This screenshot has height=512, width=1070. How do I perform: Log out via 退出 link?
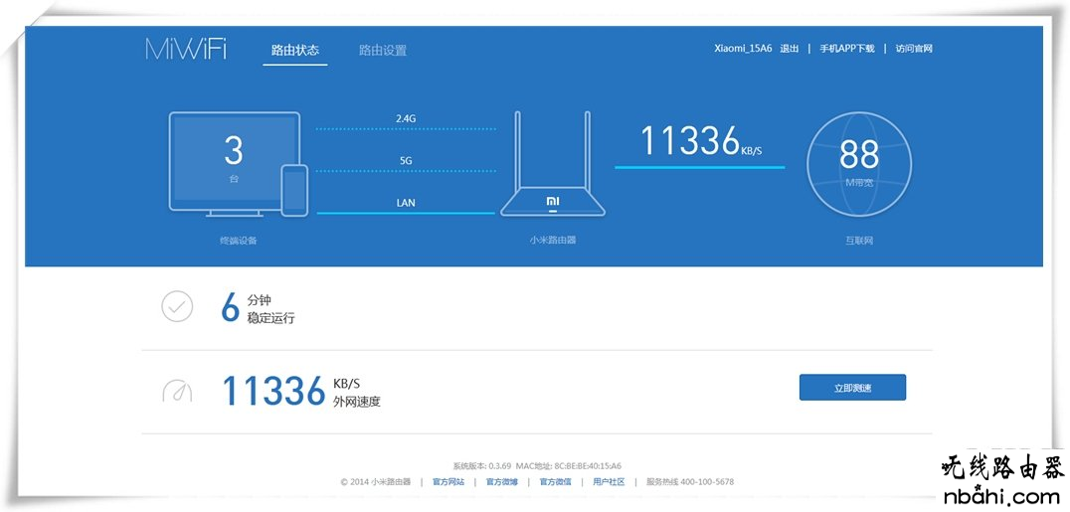[x=790, y=49]
